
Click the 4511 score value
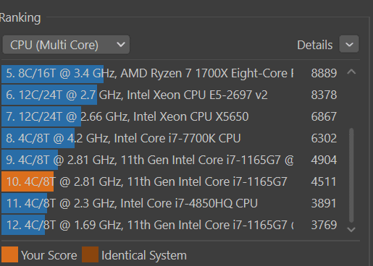[324, 181]
